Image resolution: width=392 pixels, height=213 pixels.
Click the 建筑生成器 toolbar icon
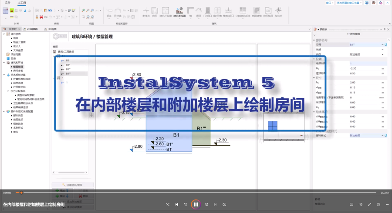click(179, 11)
